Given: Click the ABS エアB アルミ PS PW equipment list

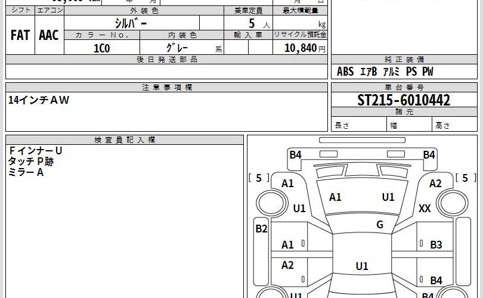Looking at the screenshot, I should [385, 72].
